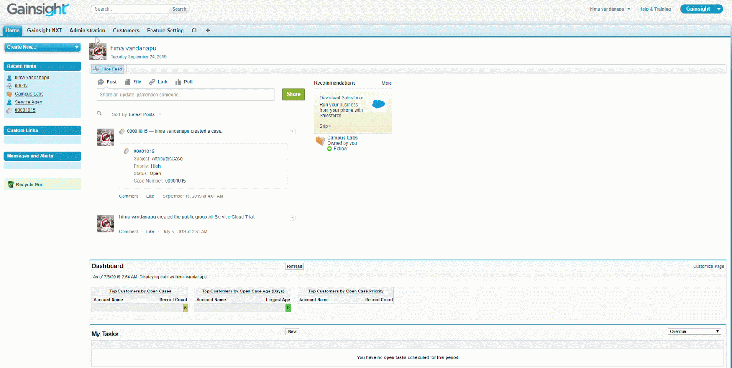Open the hima vandanapu user menu
The height and width of the screenshot is (368, 732).
(610, 9)
